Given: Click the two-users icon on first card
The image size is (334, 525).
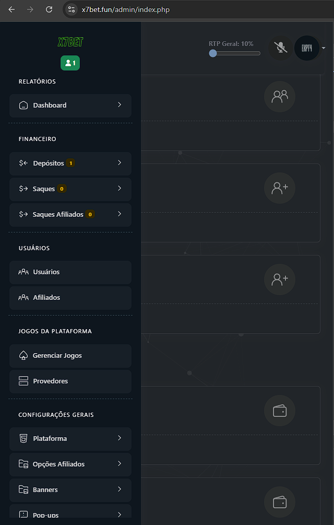Looking at the screenshot, I should pyautogui.click(x=280, y=97).
